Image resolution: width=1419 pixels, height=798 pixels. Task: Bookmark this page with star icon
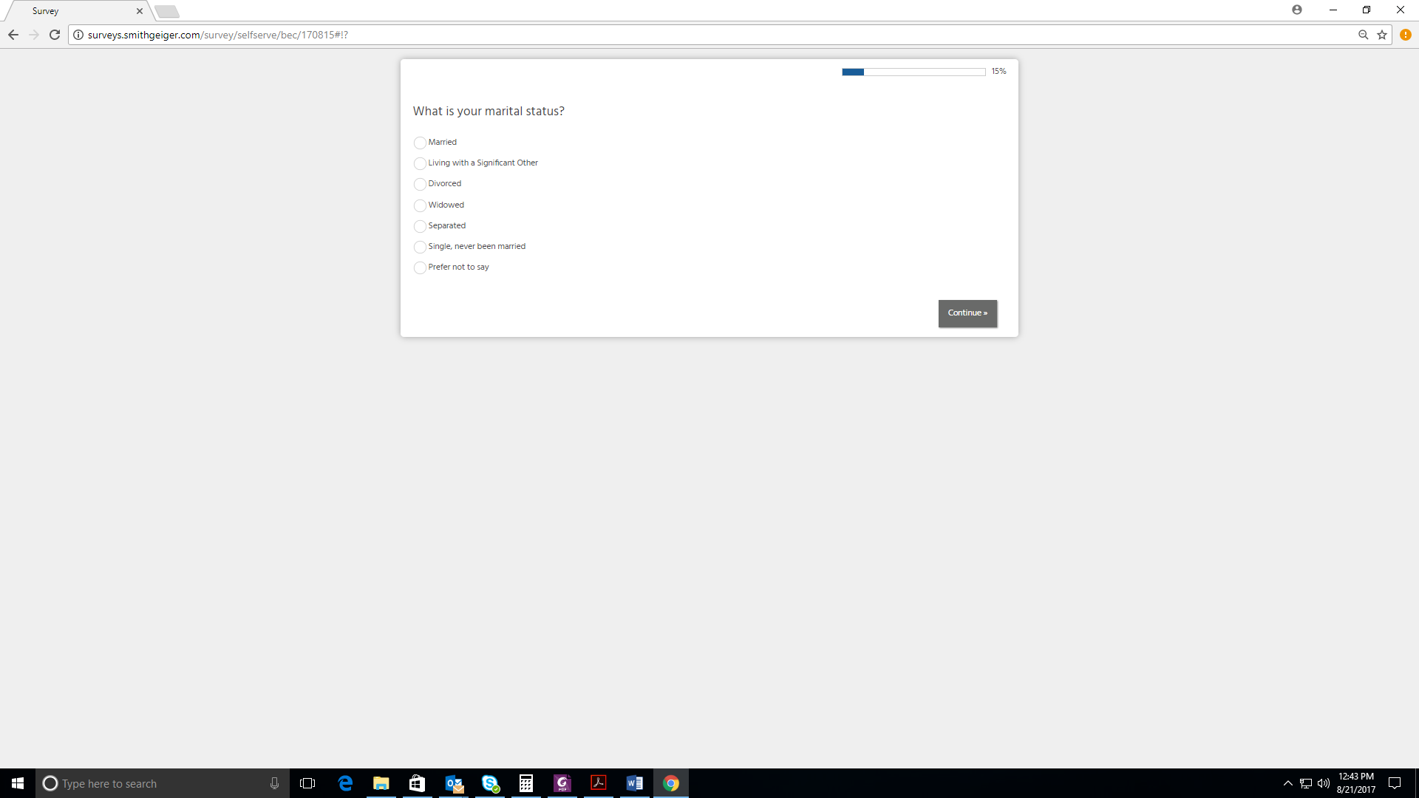[x=1382, y=35]
